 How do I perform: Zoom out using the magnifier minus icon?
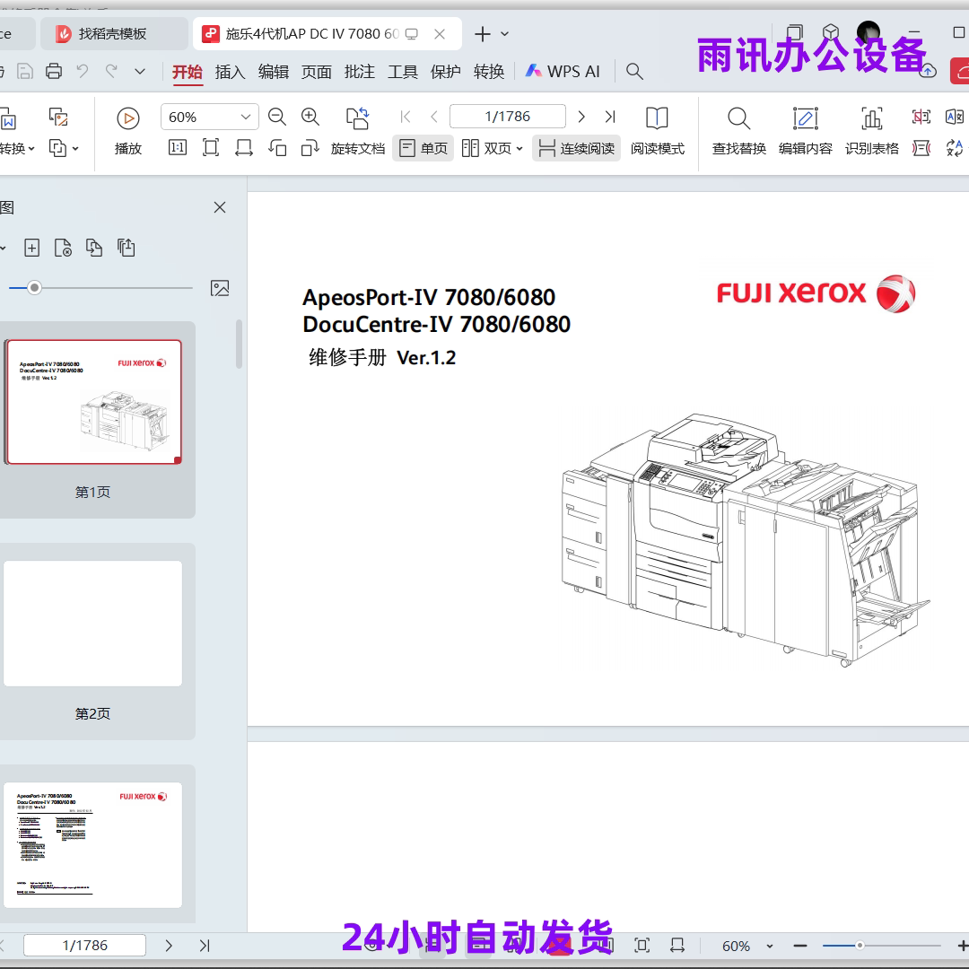pos(277,117)
